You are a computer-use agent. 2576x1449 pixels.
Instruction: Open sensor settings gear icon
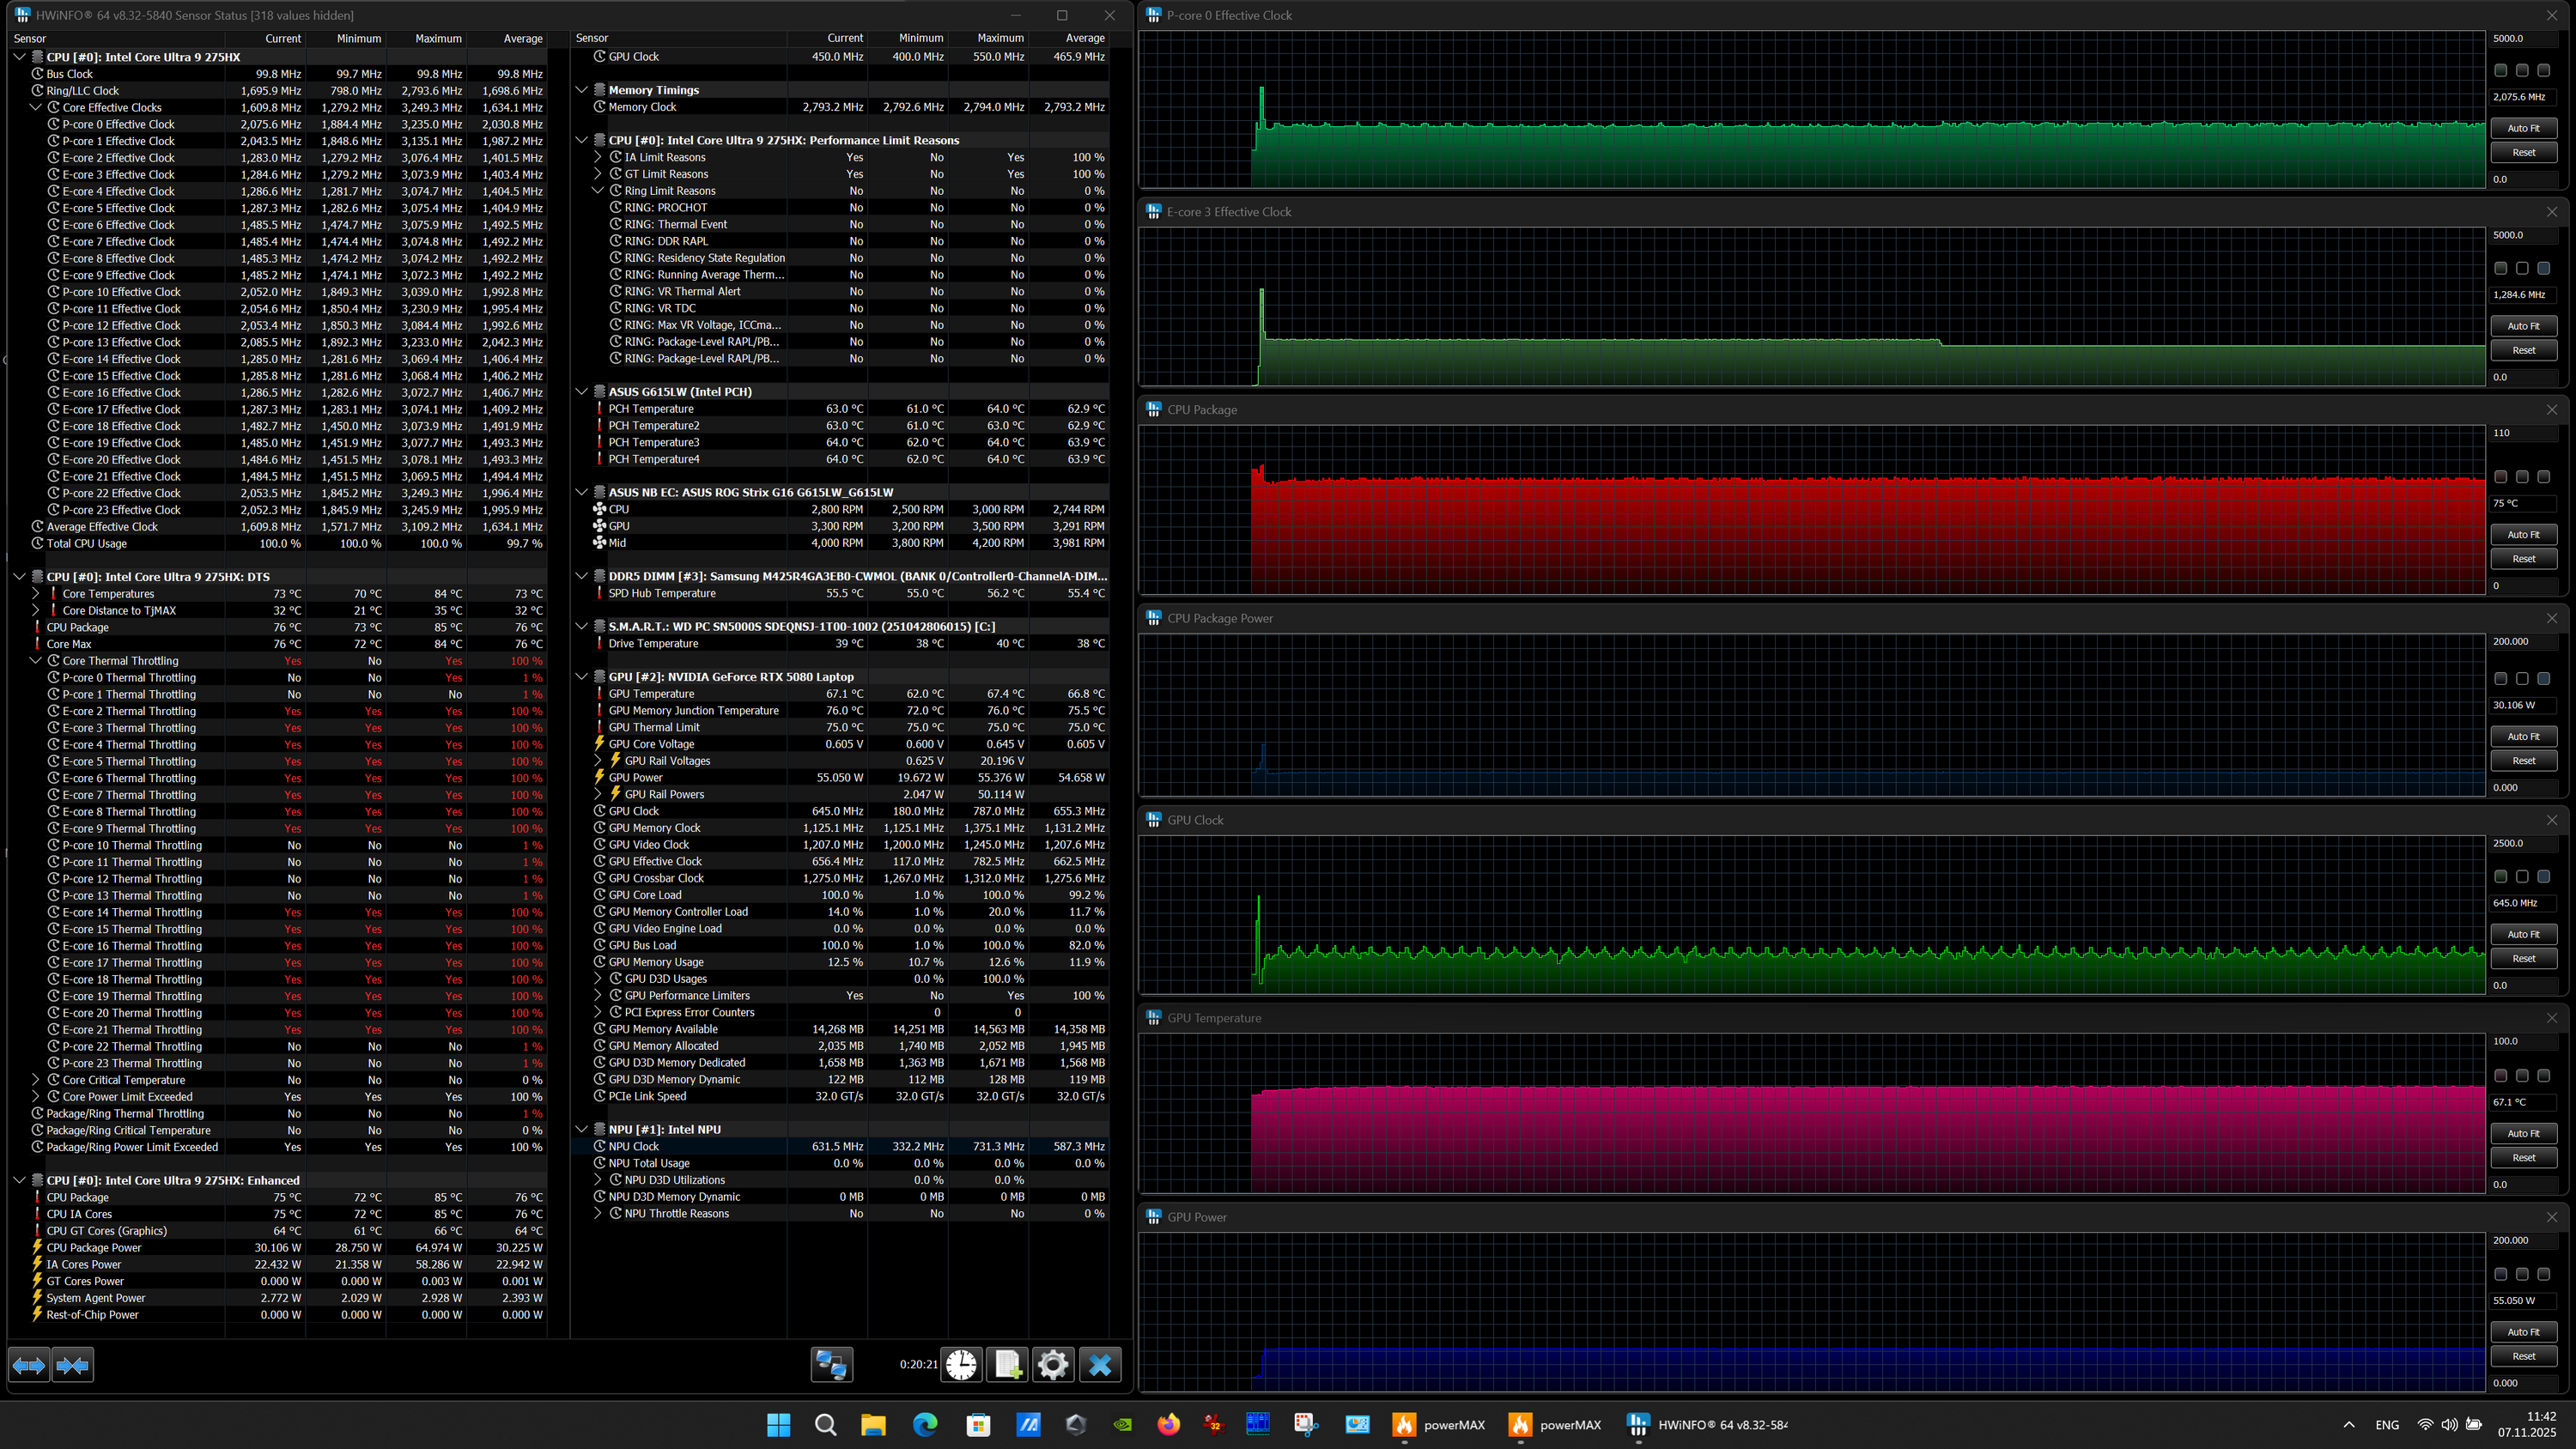(1053, 1365)
